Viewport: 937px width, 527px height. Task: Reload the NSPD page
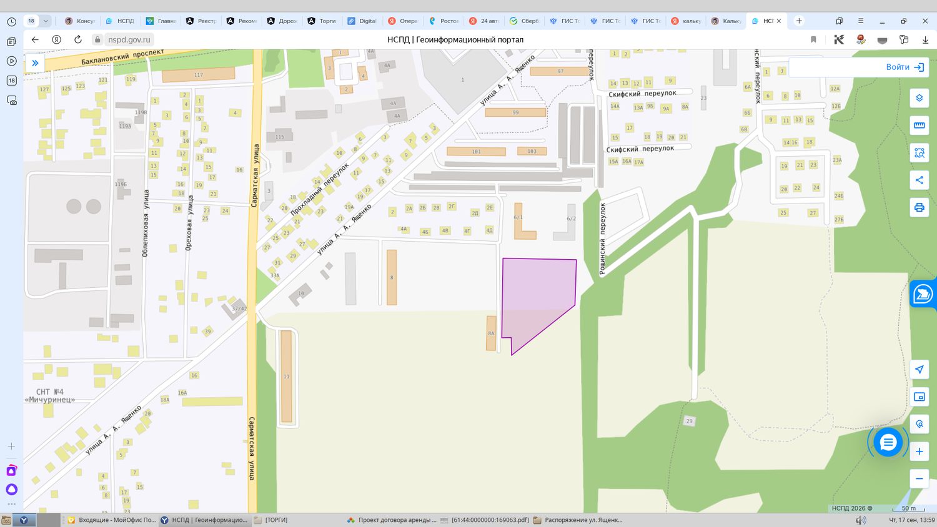(x=78, y=39)
